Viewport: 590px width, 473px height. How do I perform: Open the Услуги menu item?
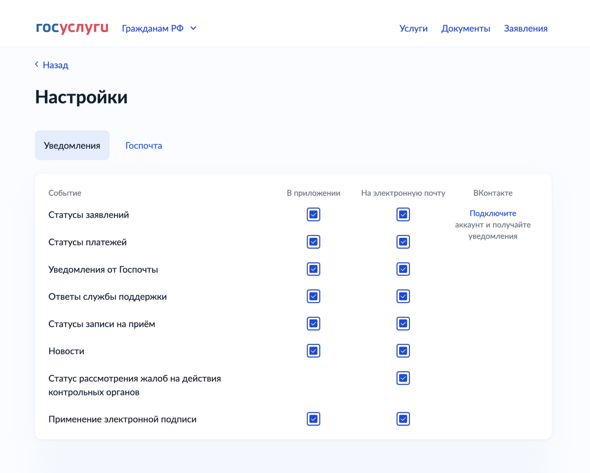point(413,29)
